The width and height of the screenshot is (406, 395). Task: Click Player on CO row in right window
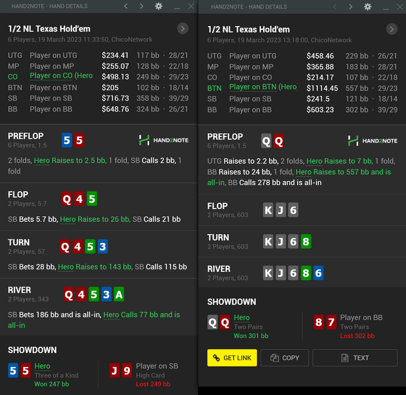click(302, 77)
